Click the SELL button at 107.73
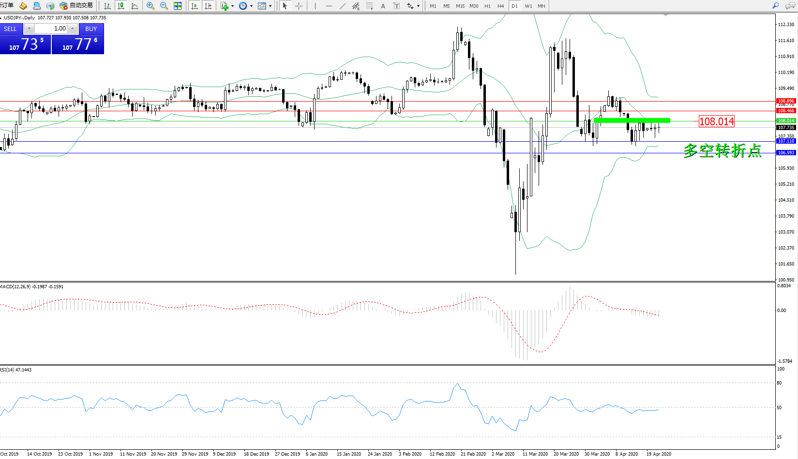 [25, 44]
